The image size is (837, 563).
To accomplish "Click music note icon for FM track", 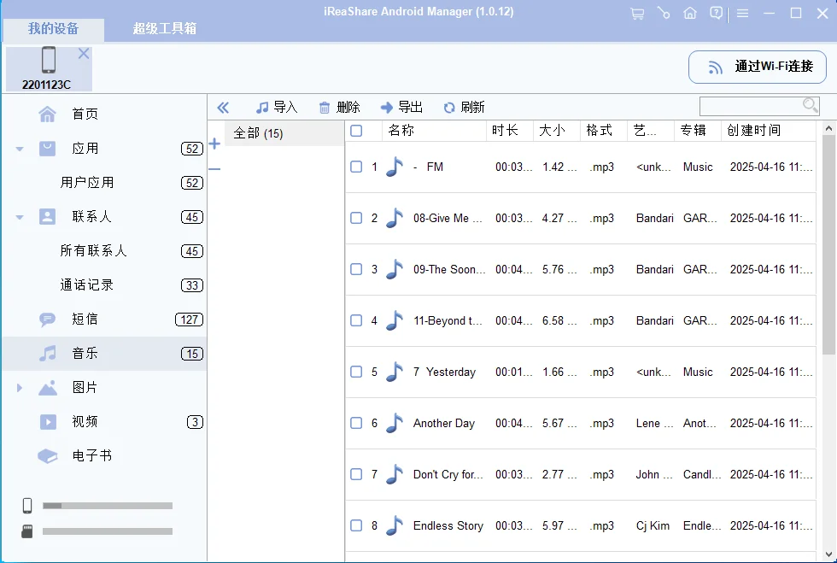I will (394, 167).
